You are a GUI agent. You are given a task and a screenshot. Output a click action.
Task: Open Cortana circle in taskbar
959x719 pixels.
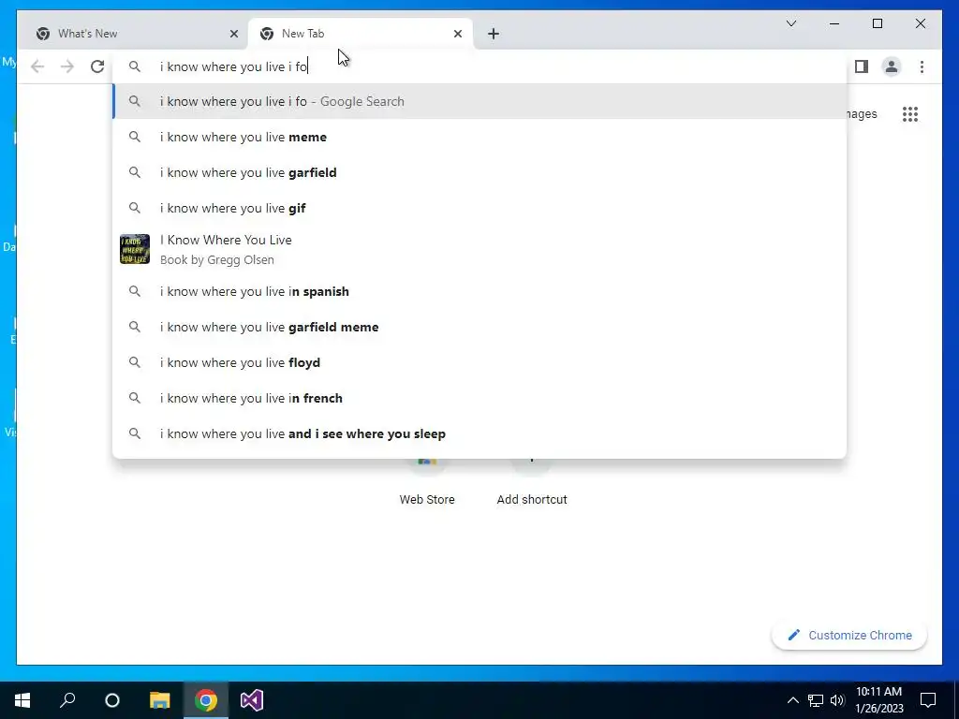click(x=112, y=700)
